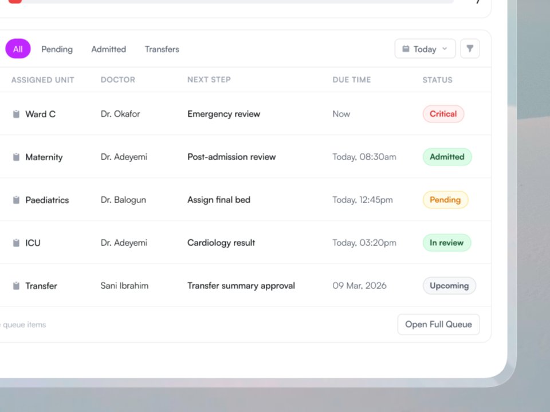This screenshot has height=412, width=550.
Task: Click the clipboard icon beside ICU
Action: (16, 243)
